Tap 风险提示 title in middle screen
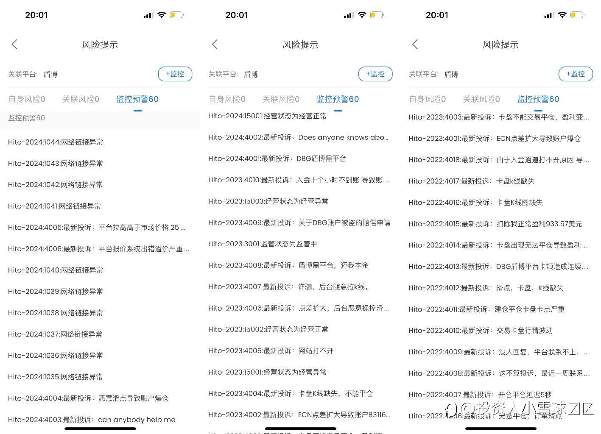Viewport: 601px width, 434px height. [300, 45]
